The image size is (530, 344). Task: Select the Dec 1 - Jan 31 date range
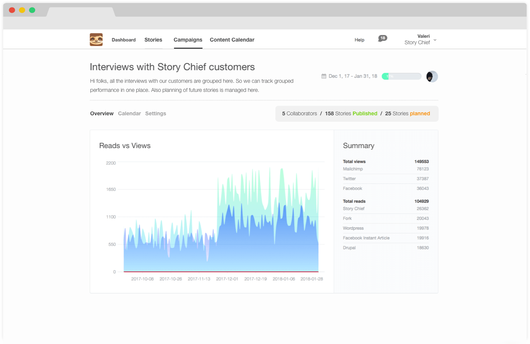[353, 76]
